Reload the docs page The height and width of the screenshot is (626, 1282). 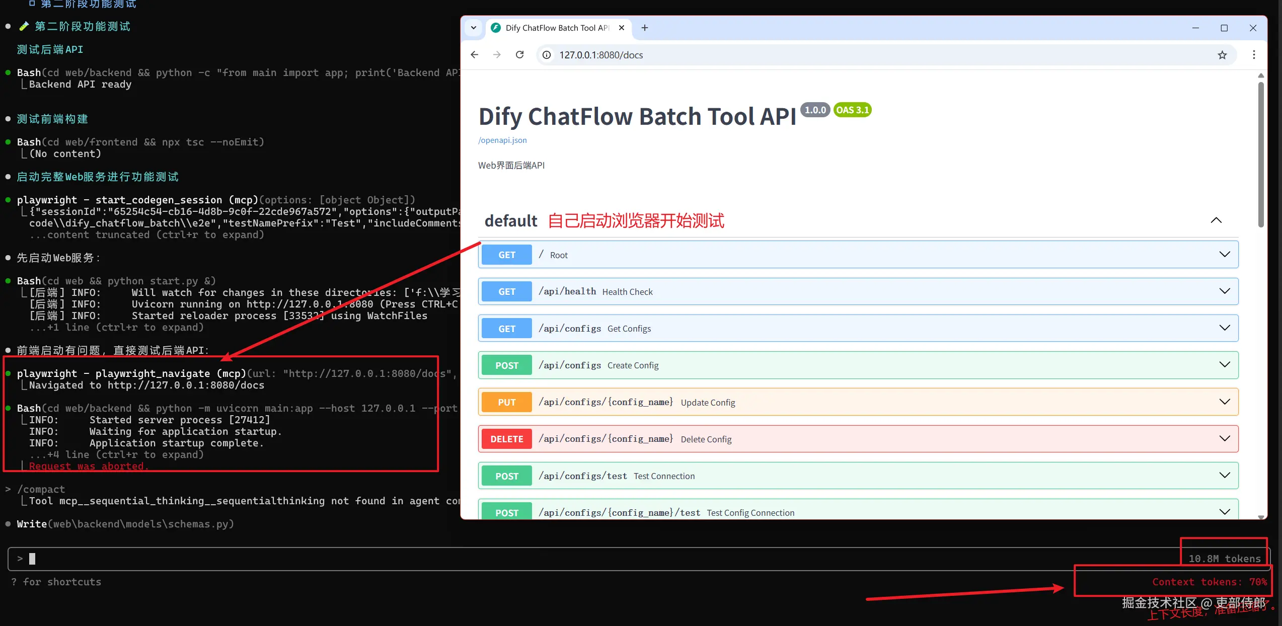click(520, 55)
